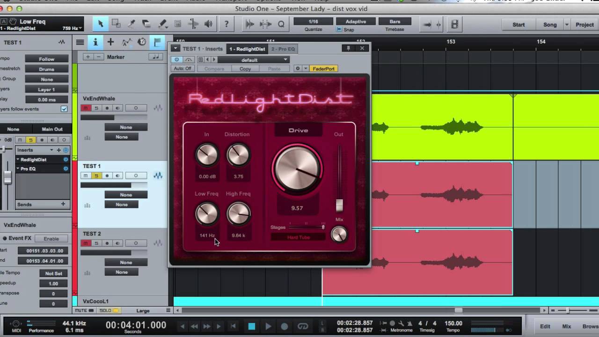Open the tempo track clock icon
Screen dimensions: 599x337
click(x=142, y=42)
